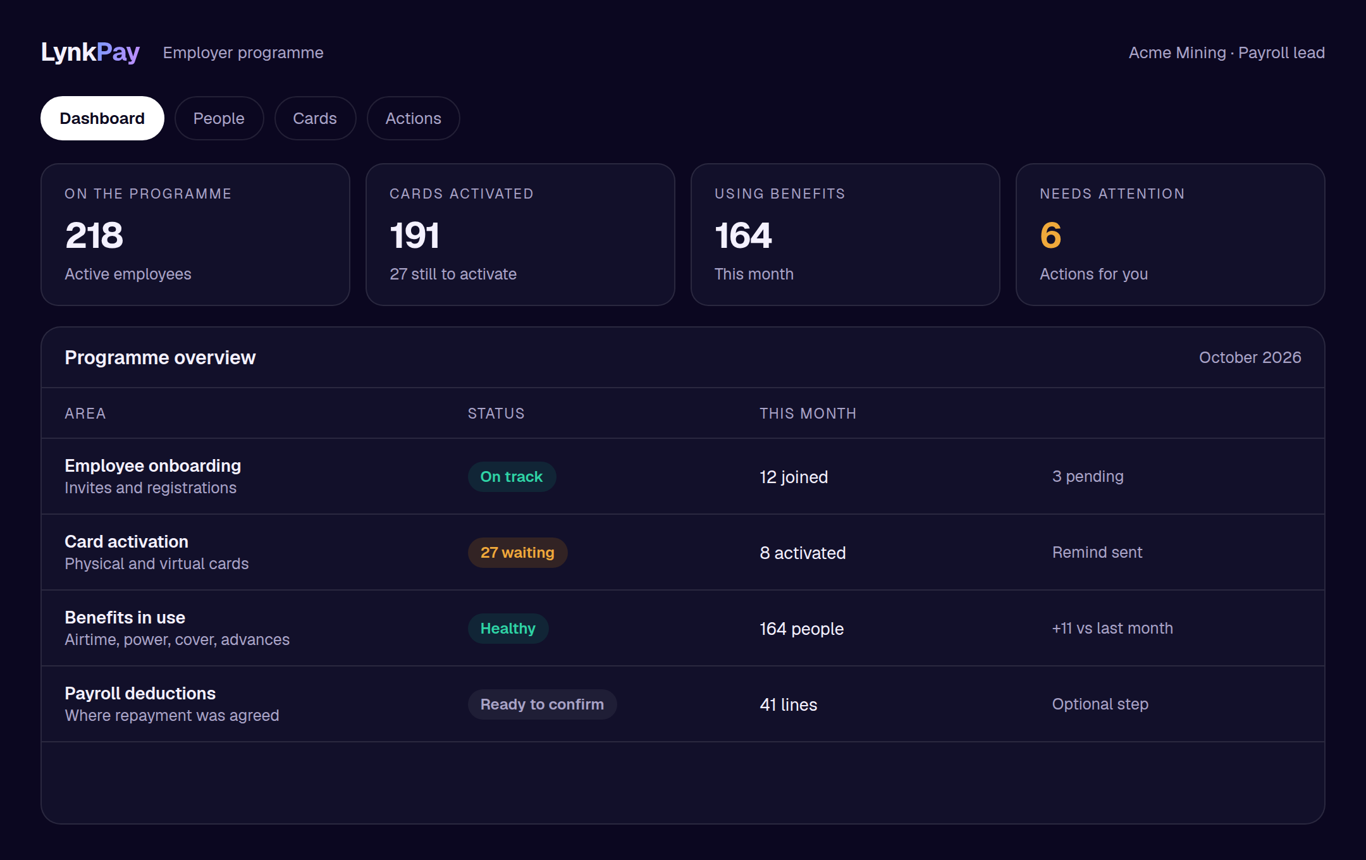Select the Employee onboarding row title
Image resolution: width=1366 pixels, height=860 pixels.
(153, 466)
